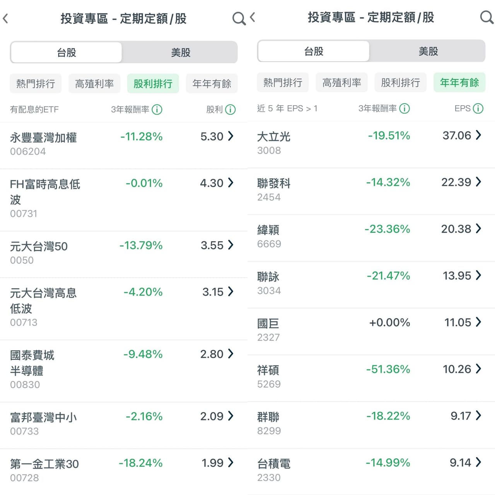Viewport: 495px width, 495px height.
Task: Tap the -11.28% return for 永豐臺灣加權
Action: coord(141,137)
